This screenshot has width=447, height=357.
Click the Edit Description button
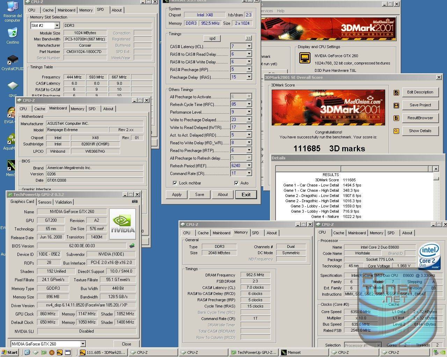tap(420, 92)
